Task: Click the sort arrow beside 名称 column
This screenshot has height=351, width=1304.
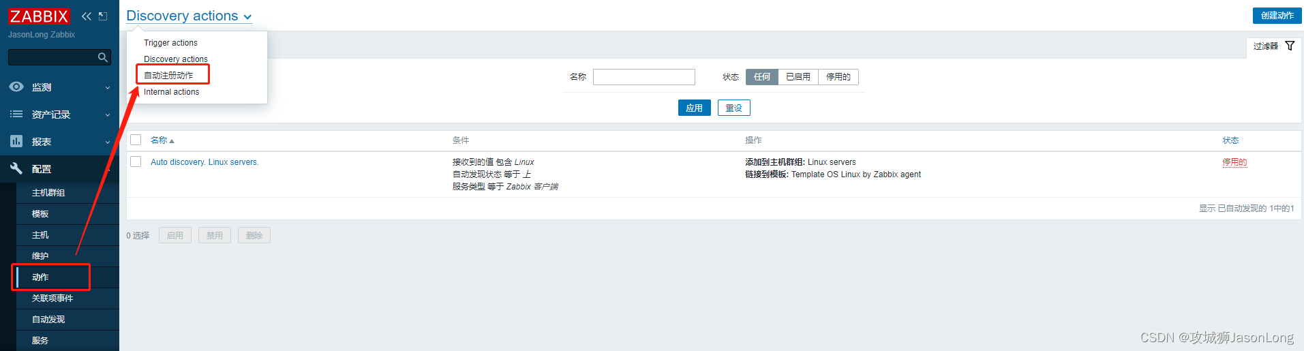Action: pos(172,141)
